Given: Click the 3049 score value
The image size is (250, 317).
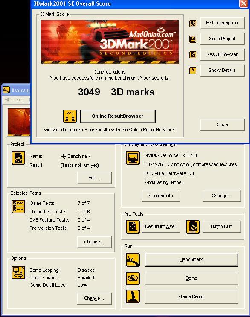Looking at the screenshot, I should click(89, 92).
